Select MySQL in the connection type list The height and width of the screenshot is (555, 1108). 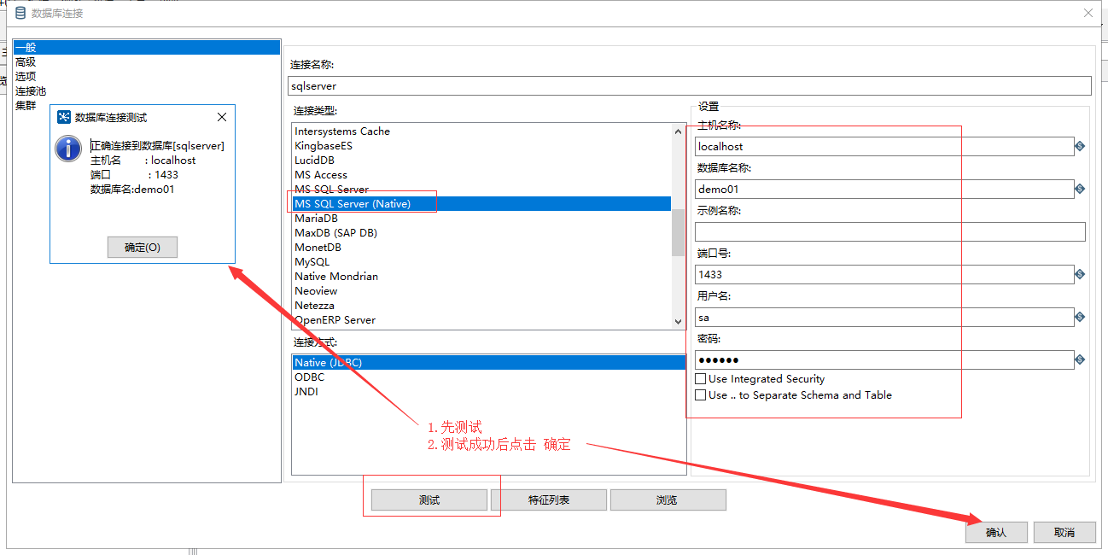(311, 261)
